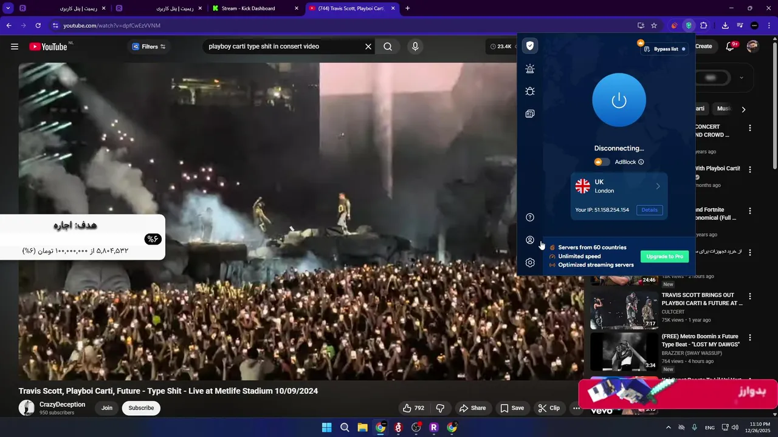Viewport: 778px width, 437px height.
Task: Open File Explorer from the taskbar
Action: (362, 427)
